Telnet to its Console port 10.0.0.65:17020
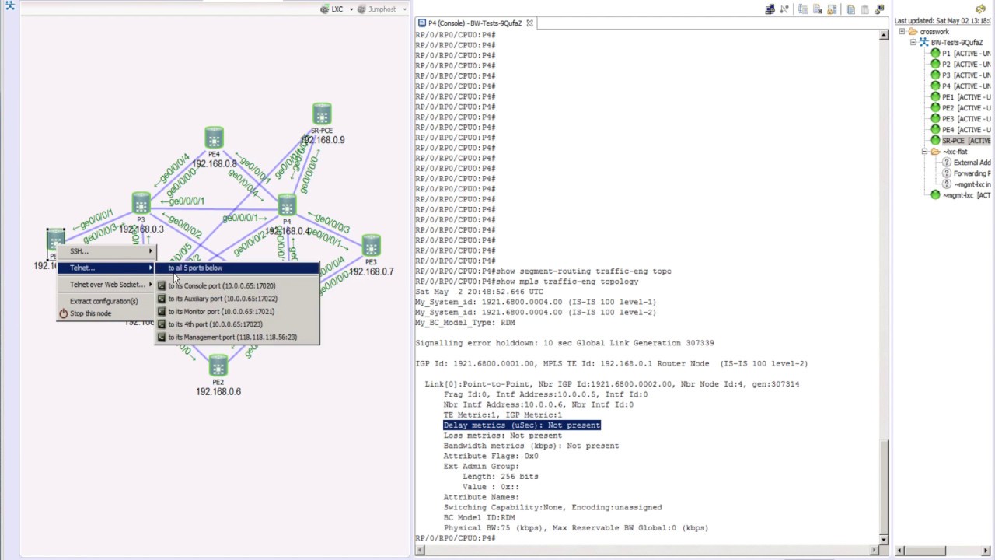 pos(237,285)
